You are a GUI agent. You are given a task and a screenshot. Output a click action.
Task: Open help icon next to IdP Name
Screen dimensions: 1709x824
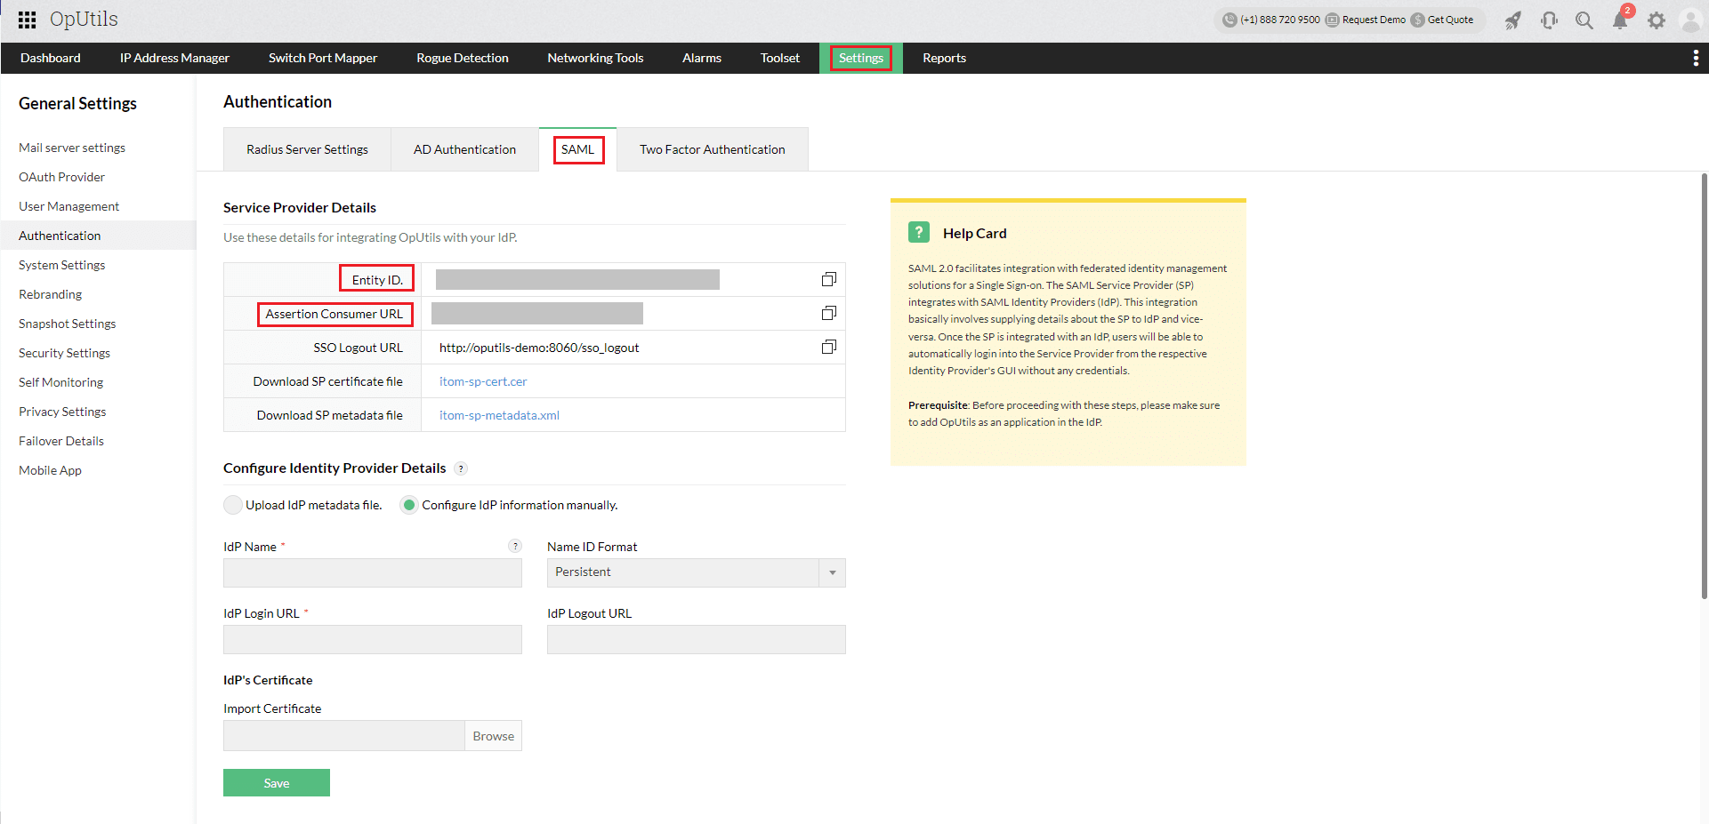click(x=515, y=546)
